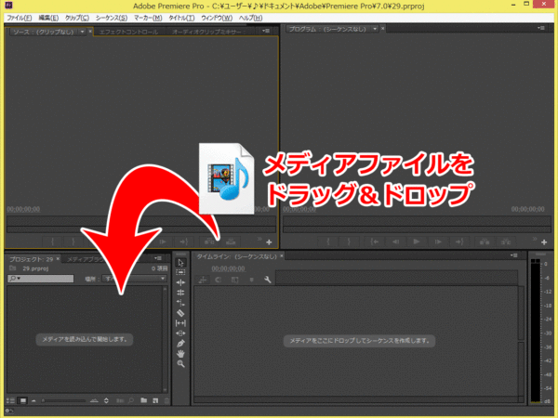Select the Rolling Edit tool
Viewport: 558px width, 418px height.
pos(180,293)
